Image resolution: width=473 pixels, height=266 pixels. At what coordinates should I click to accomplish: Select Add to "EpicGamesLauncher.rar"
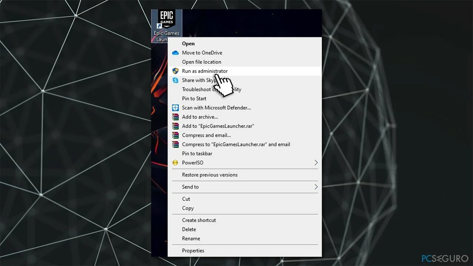click(x=245, y=126)
